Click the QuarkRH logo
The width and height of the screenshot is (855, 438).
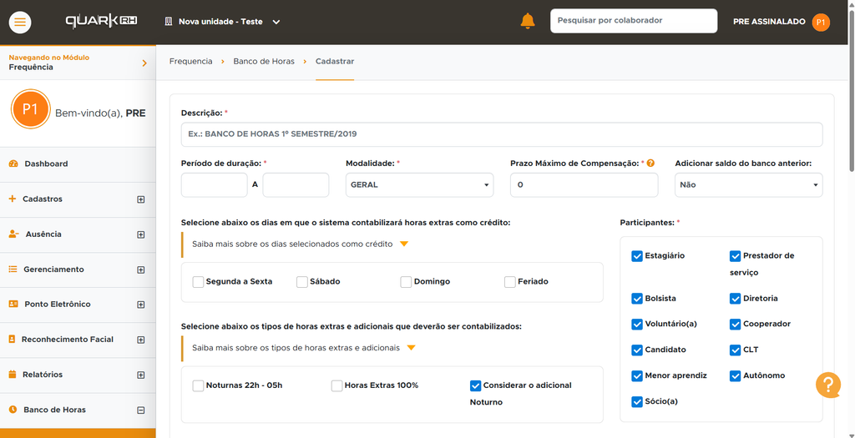[x=101, y=21]
